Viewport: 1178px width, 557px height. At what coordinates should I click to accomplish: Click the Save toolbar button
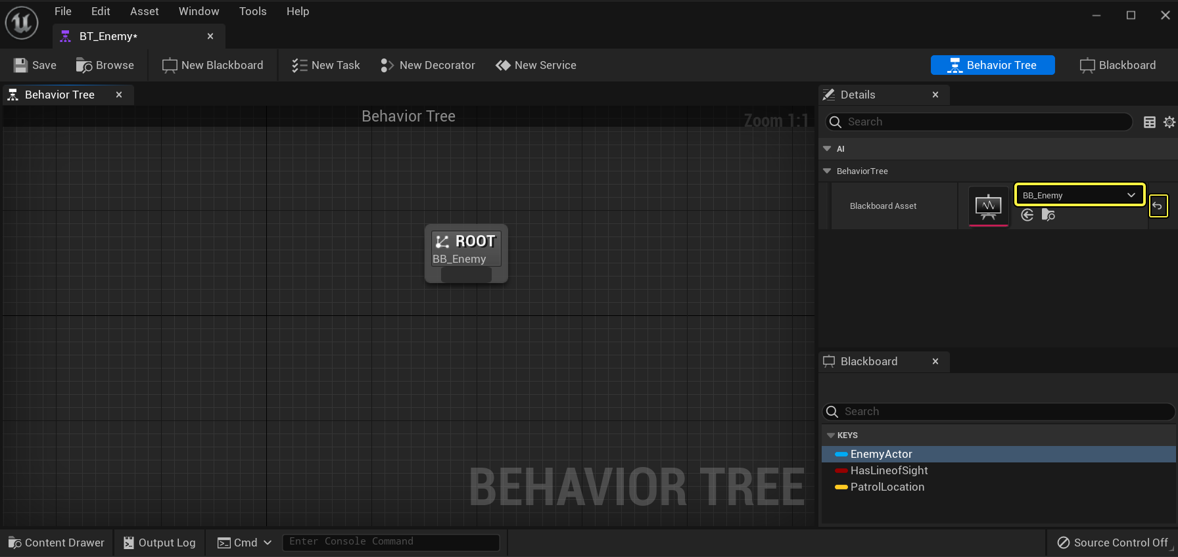[x=35, y=65]
